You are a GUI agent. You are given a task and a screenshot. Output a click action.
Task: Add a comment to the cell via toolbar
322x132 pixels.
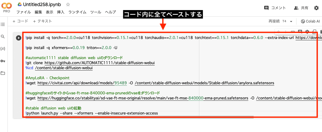click(300, 32)
